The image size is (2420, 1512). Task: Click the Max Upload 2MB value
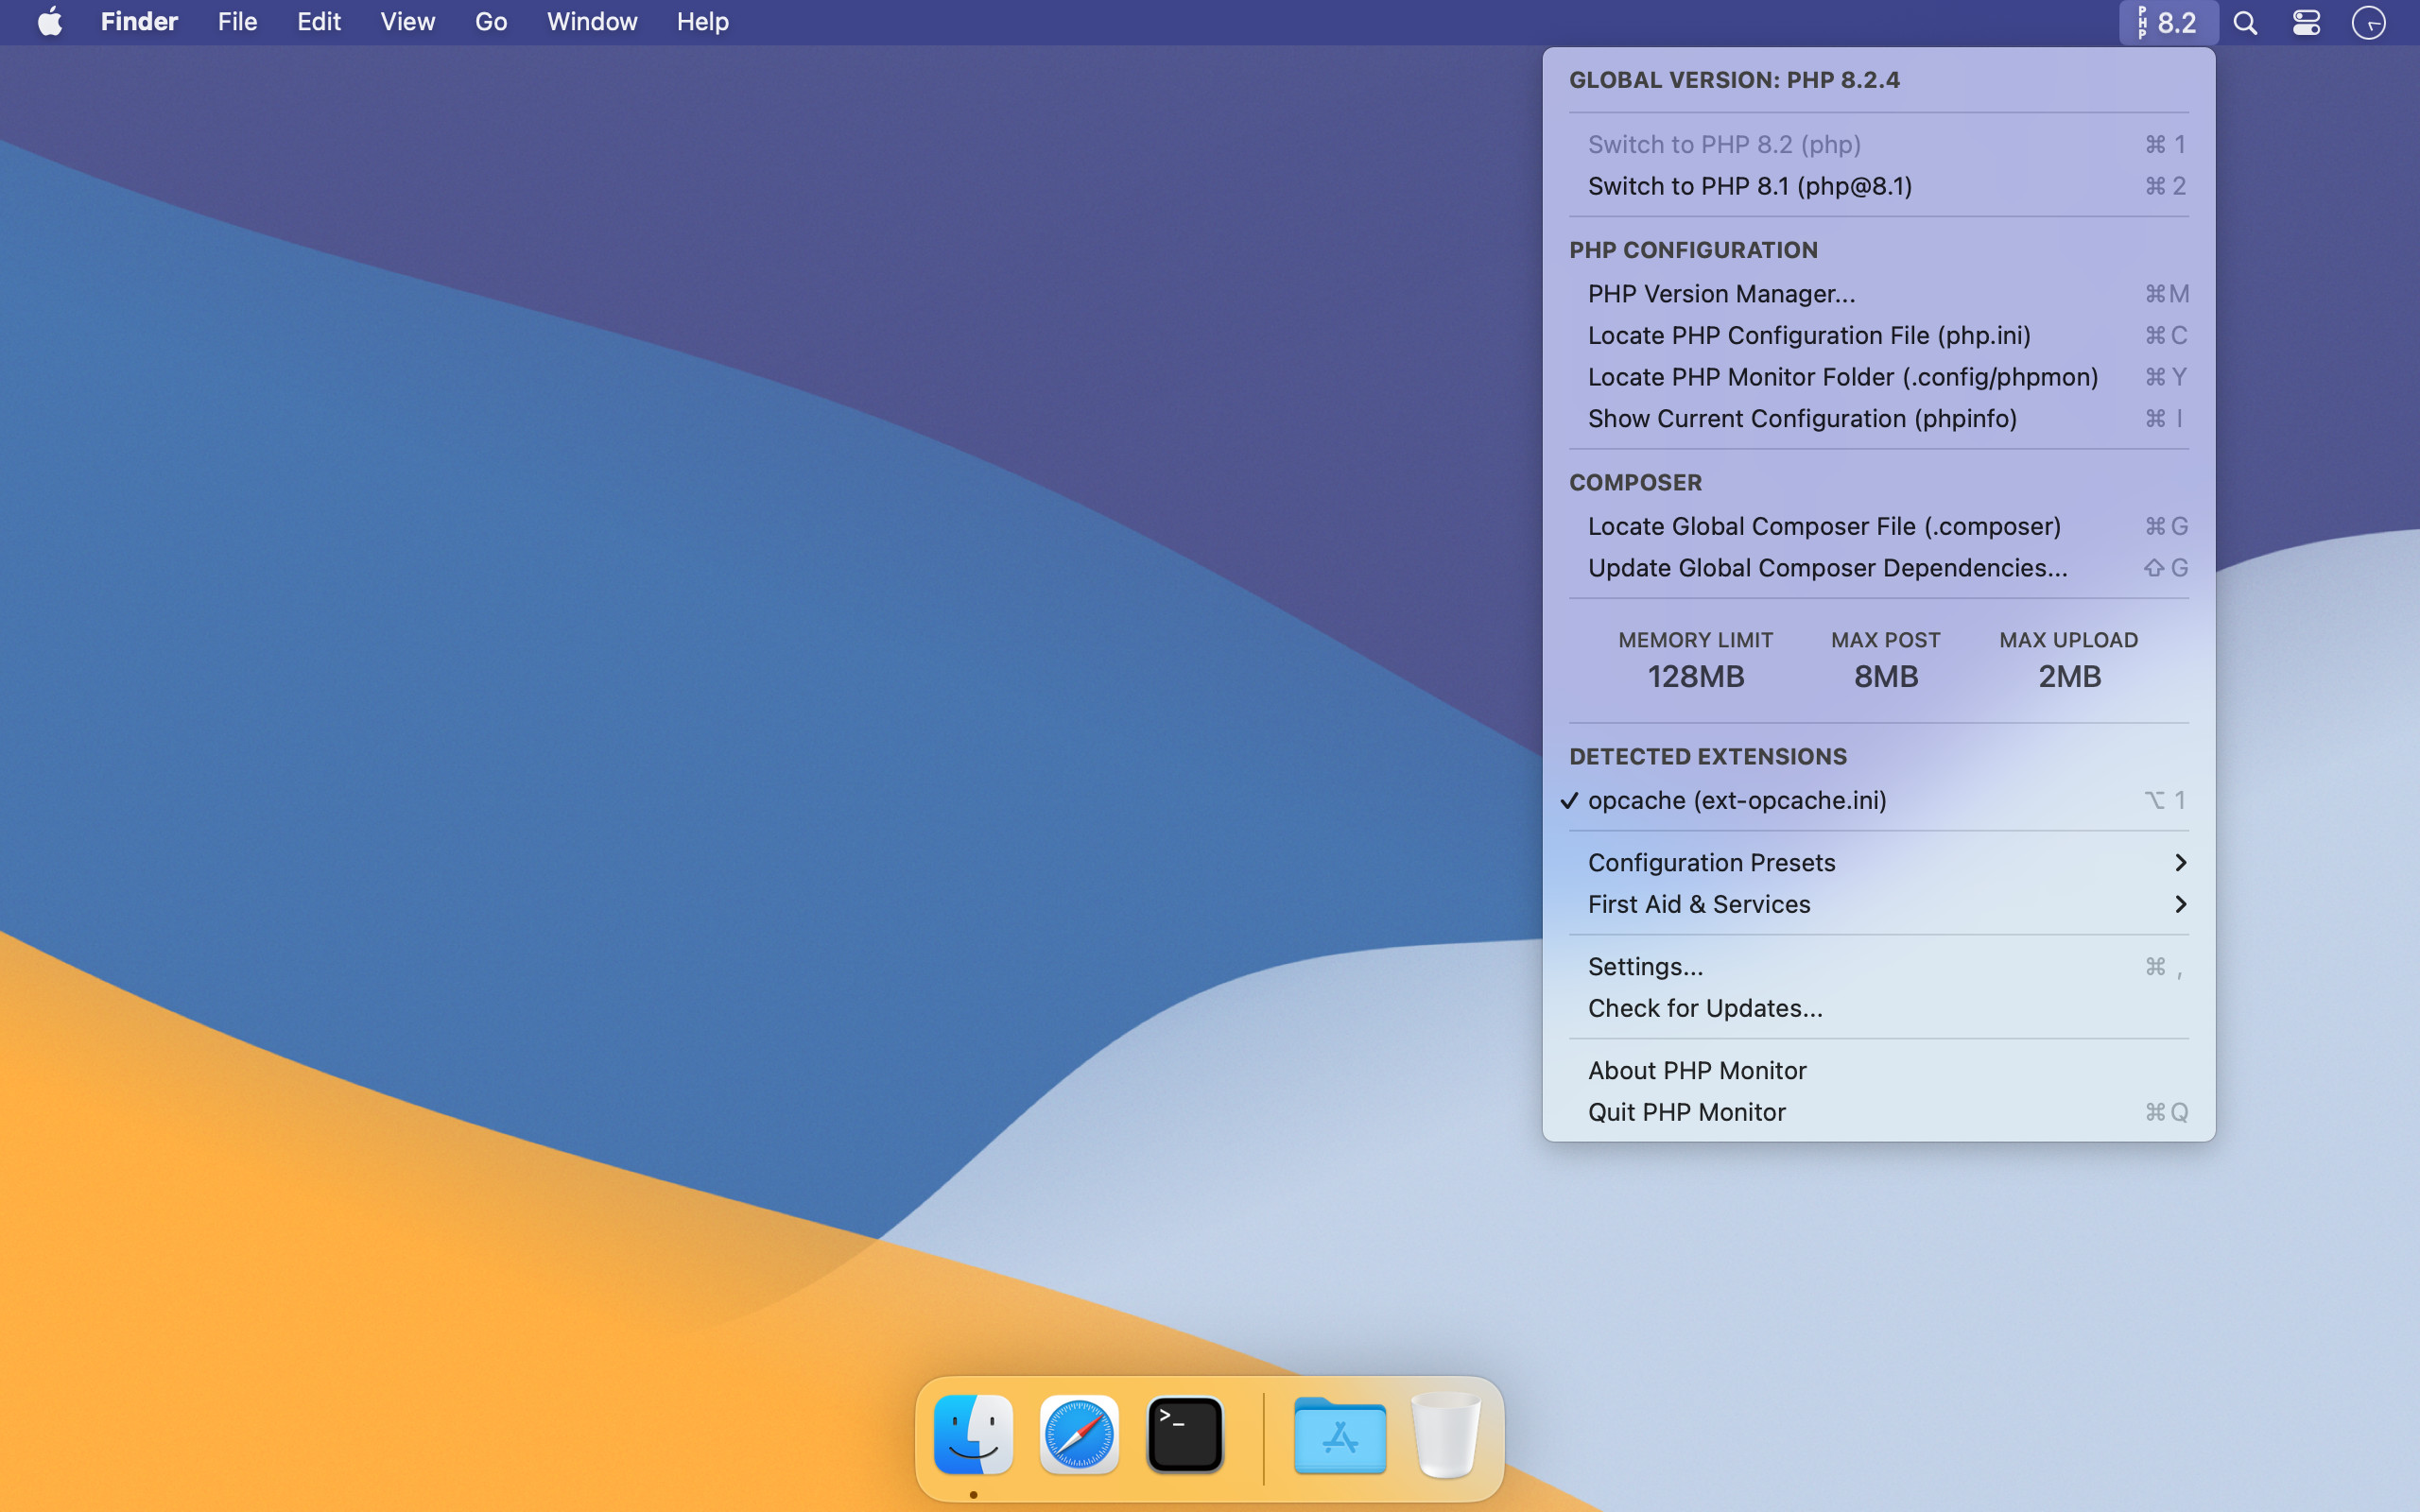click(2069, 677)
